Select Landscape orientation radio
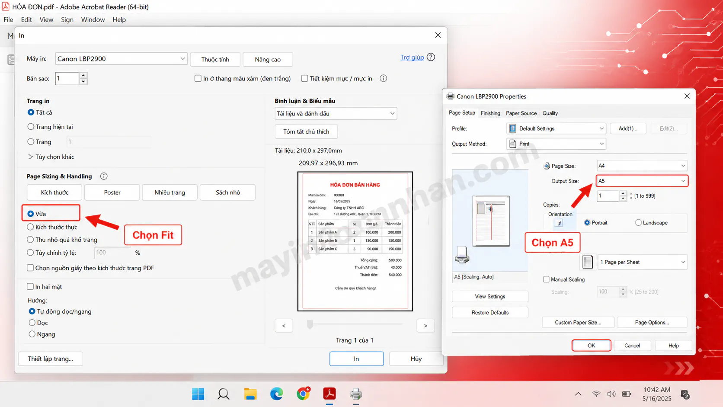 click(x=638, y=222)
